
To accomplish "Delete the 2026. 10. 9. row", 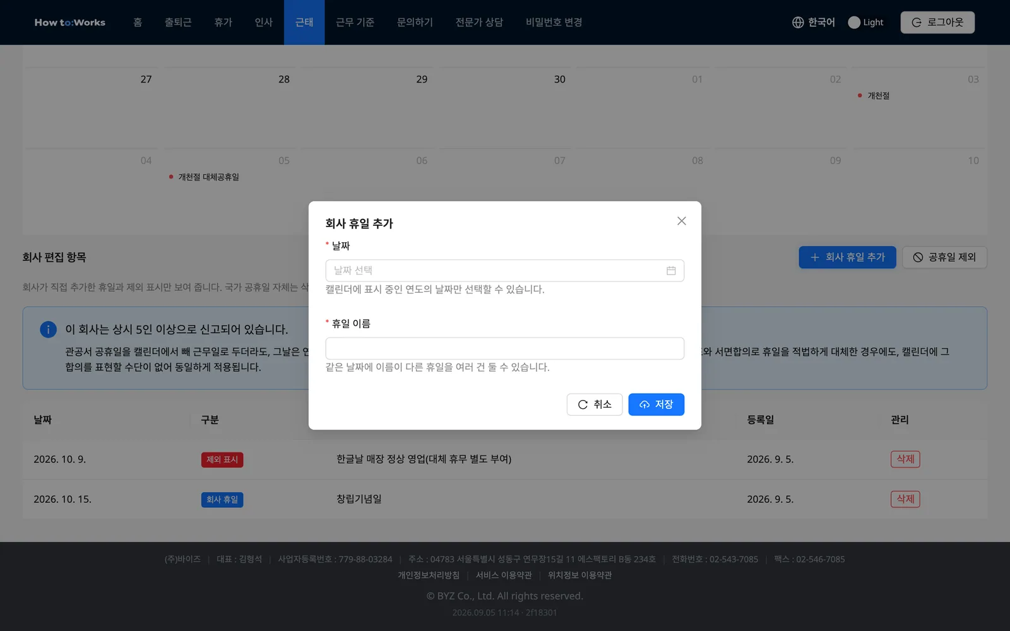I will pyautogui.click(x=905, y=459).
